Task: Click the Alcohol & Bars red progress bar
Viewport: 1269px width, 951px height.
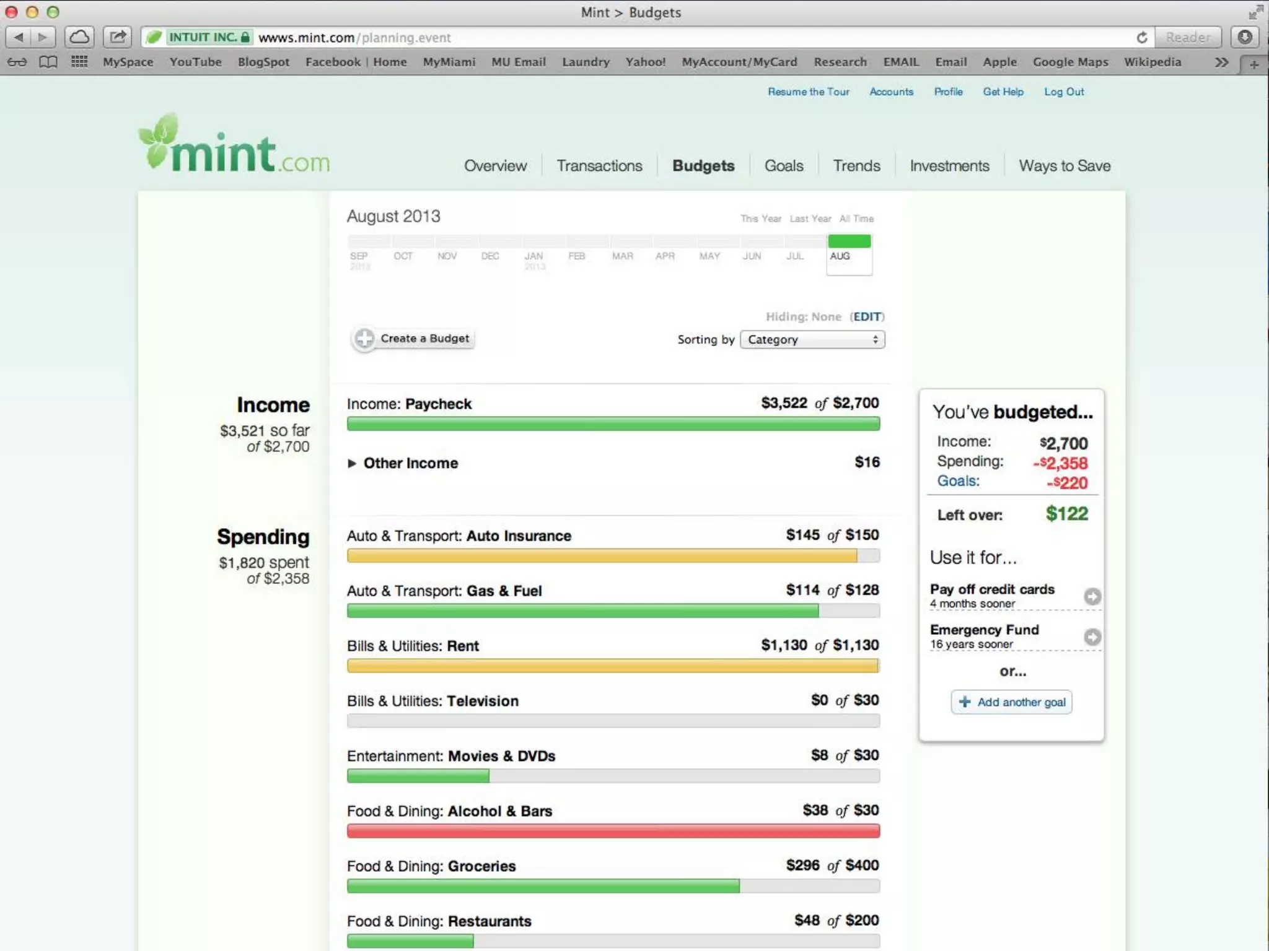Action: pyautogui.click(x=613, y=831)
